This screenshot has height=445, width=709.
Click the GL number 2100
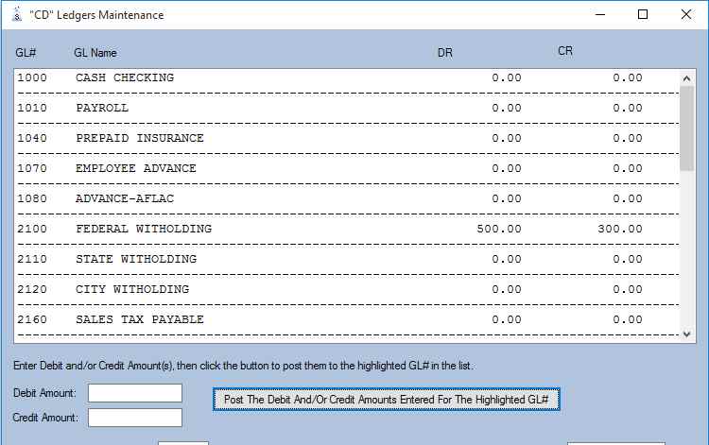click(x=32, y=229)
